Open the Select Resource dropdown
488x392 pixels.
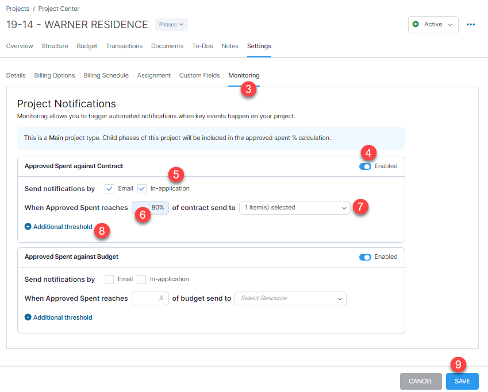(x=290, y=298)
